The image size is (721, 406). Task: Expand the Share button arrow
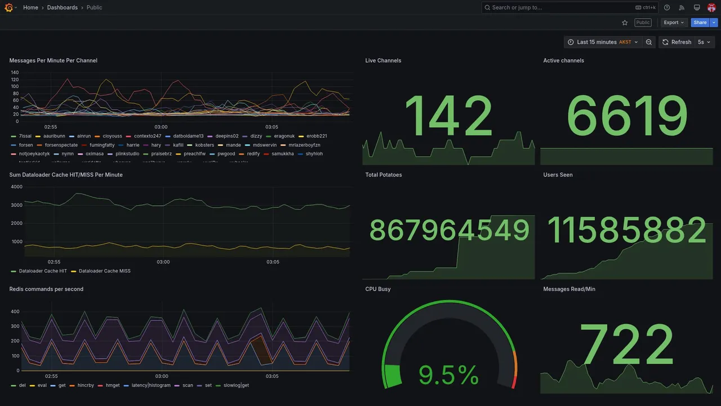[714, 23]
